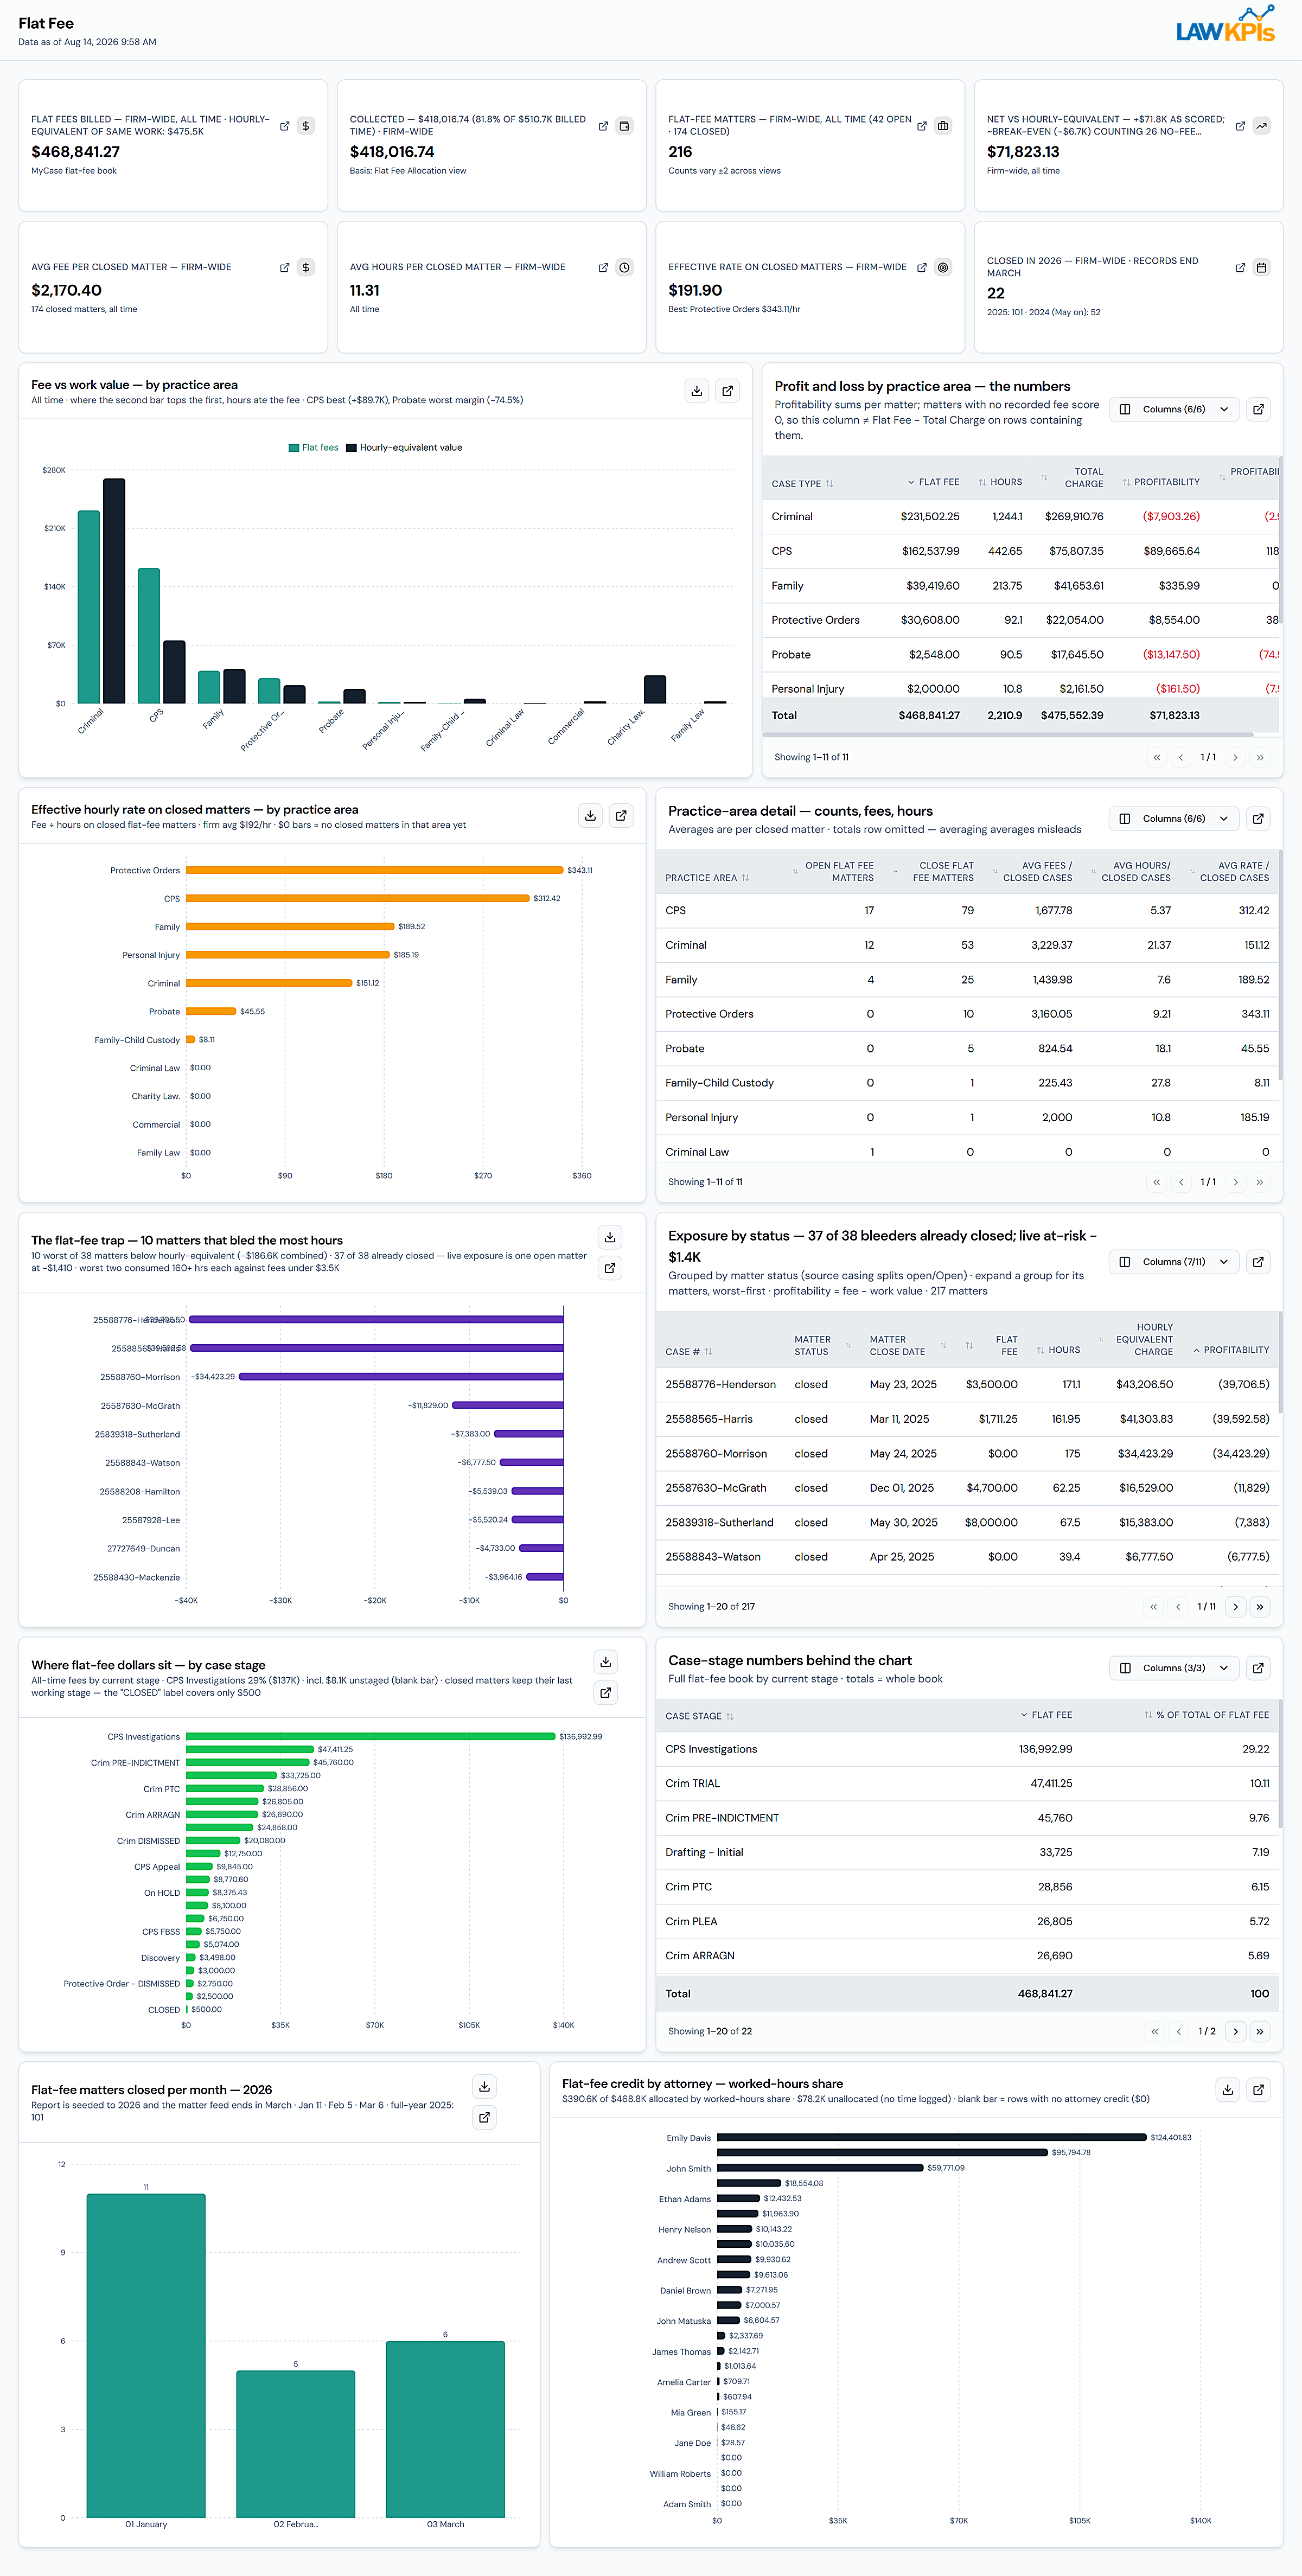The width and height of the screenshot is (1302, 2576).
Task: Open Columns (6/6) dropdown in Practice-area detail
Action: [1174, 819]
